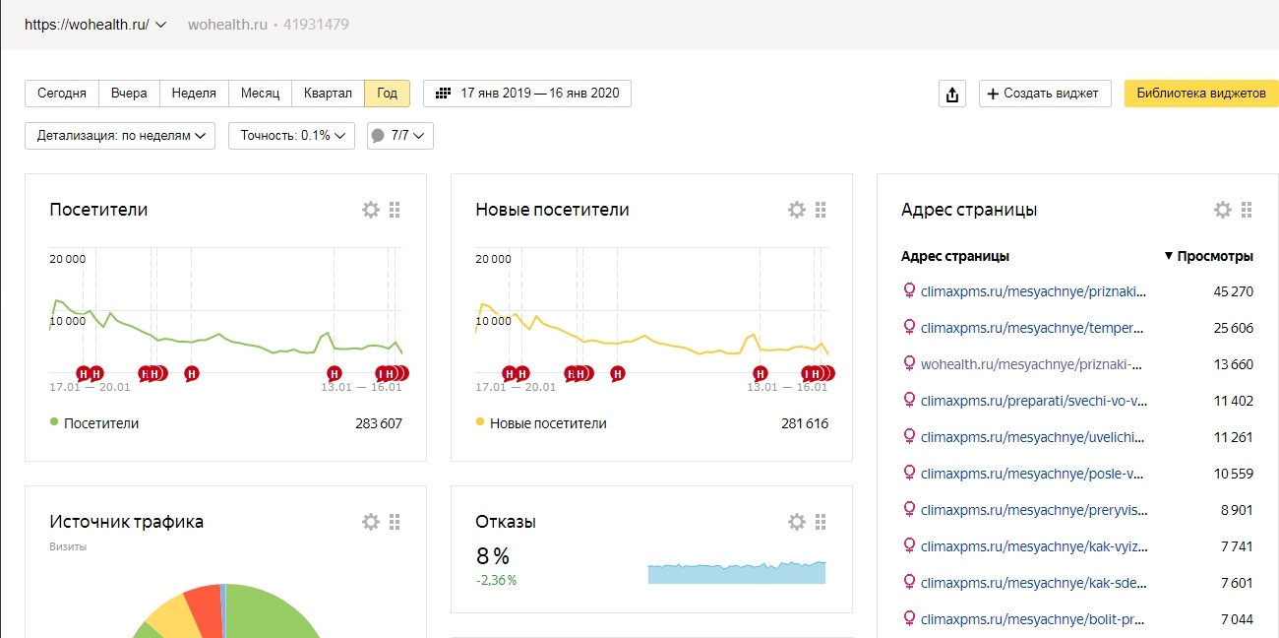The width and height of the screenshot is (1279, 638).
Task: Click the drag handle of Адрес страницы widget
Action: 1247,210
